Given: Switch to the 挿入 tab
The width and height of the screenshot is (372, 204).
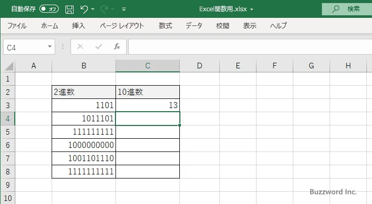Looking at the screenshot, I should [78, 25].
